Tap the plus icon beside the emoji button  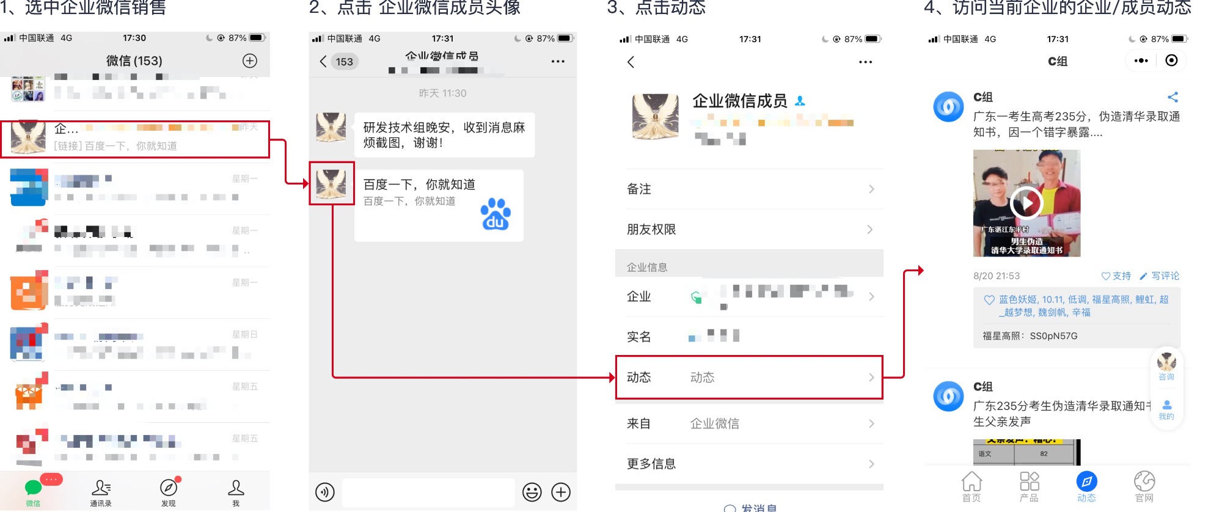[561, 492]
